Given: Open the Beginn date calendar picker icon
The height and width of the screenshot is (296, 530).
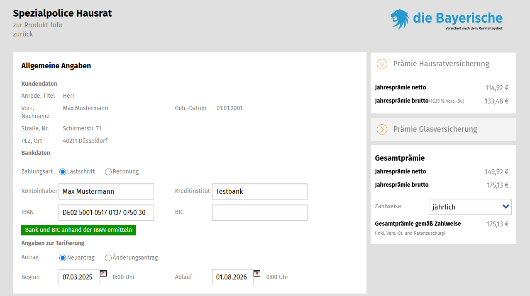Looking at the screenshot, I should pyautogui.click(x=103, y=273).
